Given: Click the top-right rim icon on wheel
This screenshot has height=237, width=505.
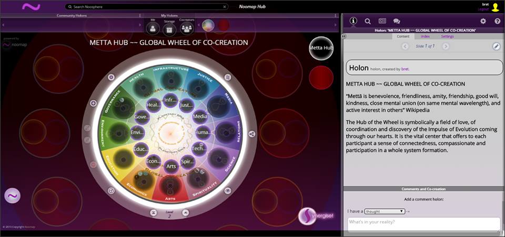Looking at the screenshot, I should 228,78.
